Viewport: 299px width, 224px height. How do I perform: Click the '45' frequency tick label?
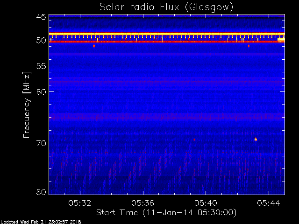[41, 17]
